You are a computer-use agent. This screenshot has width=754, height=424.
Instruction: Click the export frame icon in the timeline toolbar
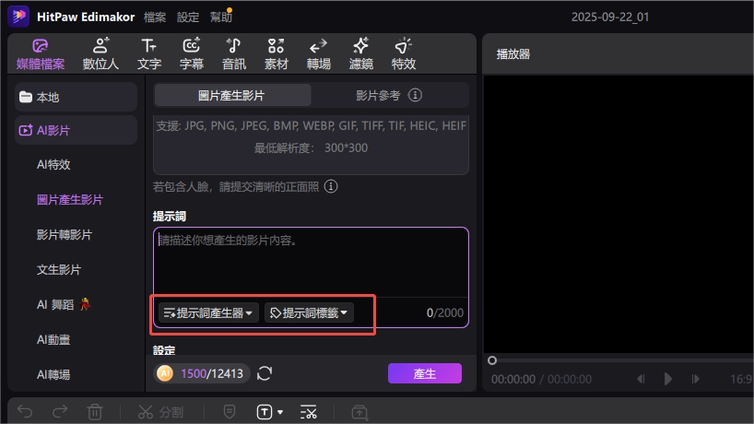click(x=359, y=412)
